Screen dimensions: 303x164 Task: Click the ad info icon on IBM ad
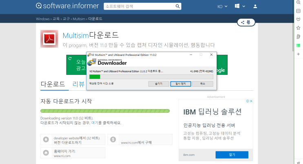248,101
